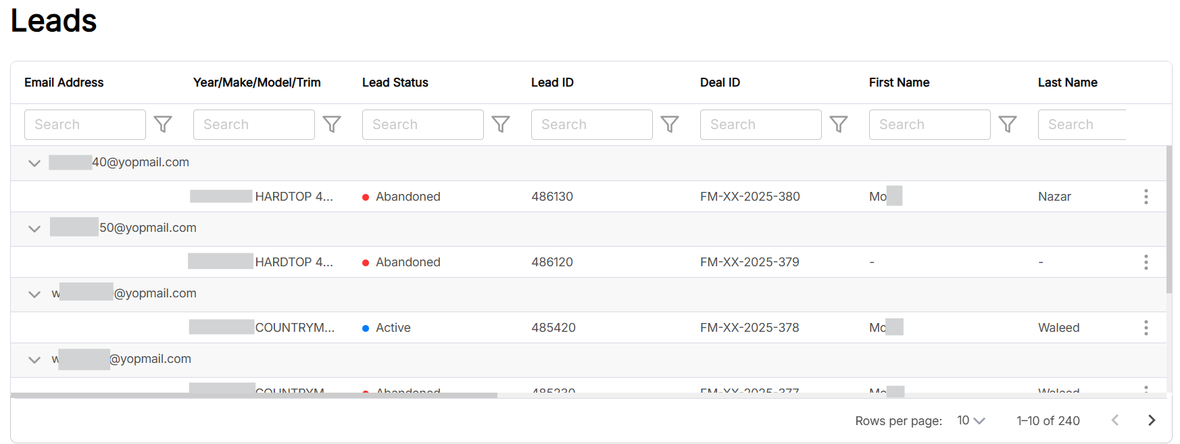Click Lead ID 485420 cell
The height and width of the screenshot is (444, 1180).
tap(554, 328)
